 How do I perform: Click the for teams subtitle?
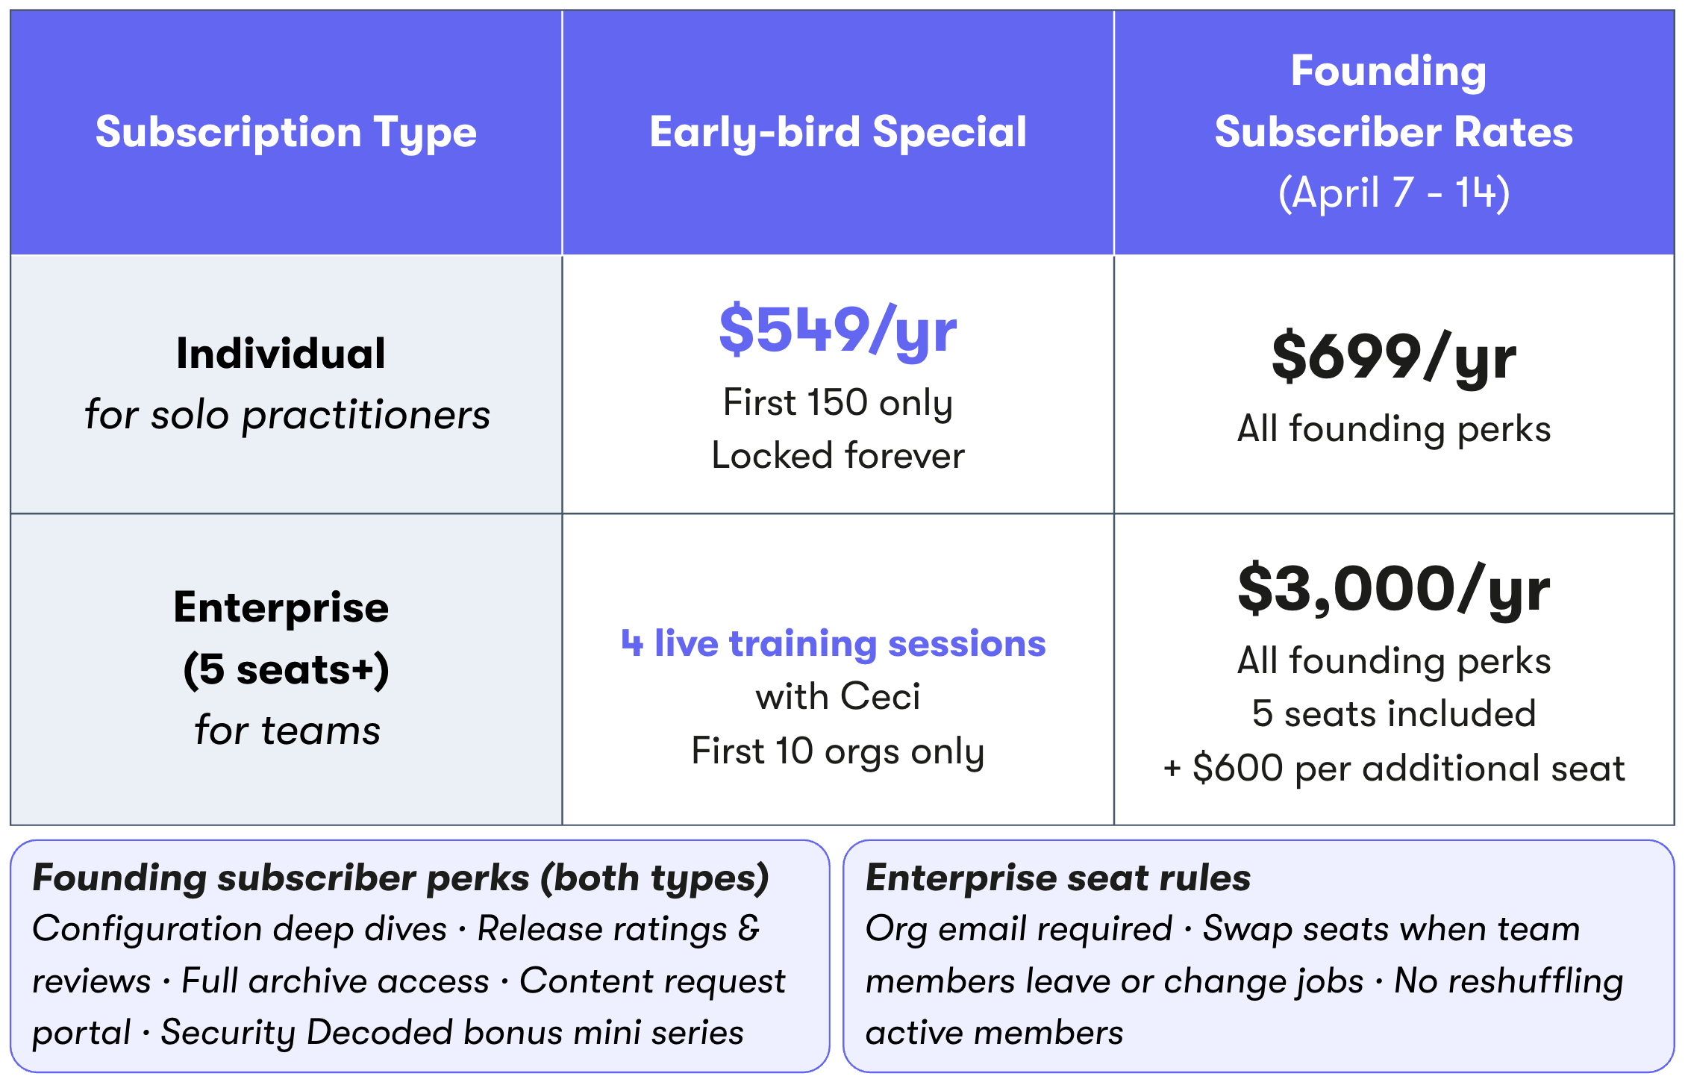click(x=287, y=730)
